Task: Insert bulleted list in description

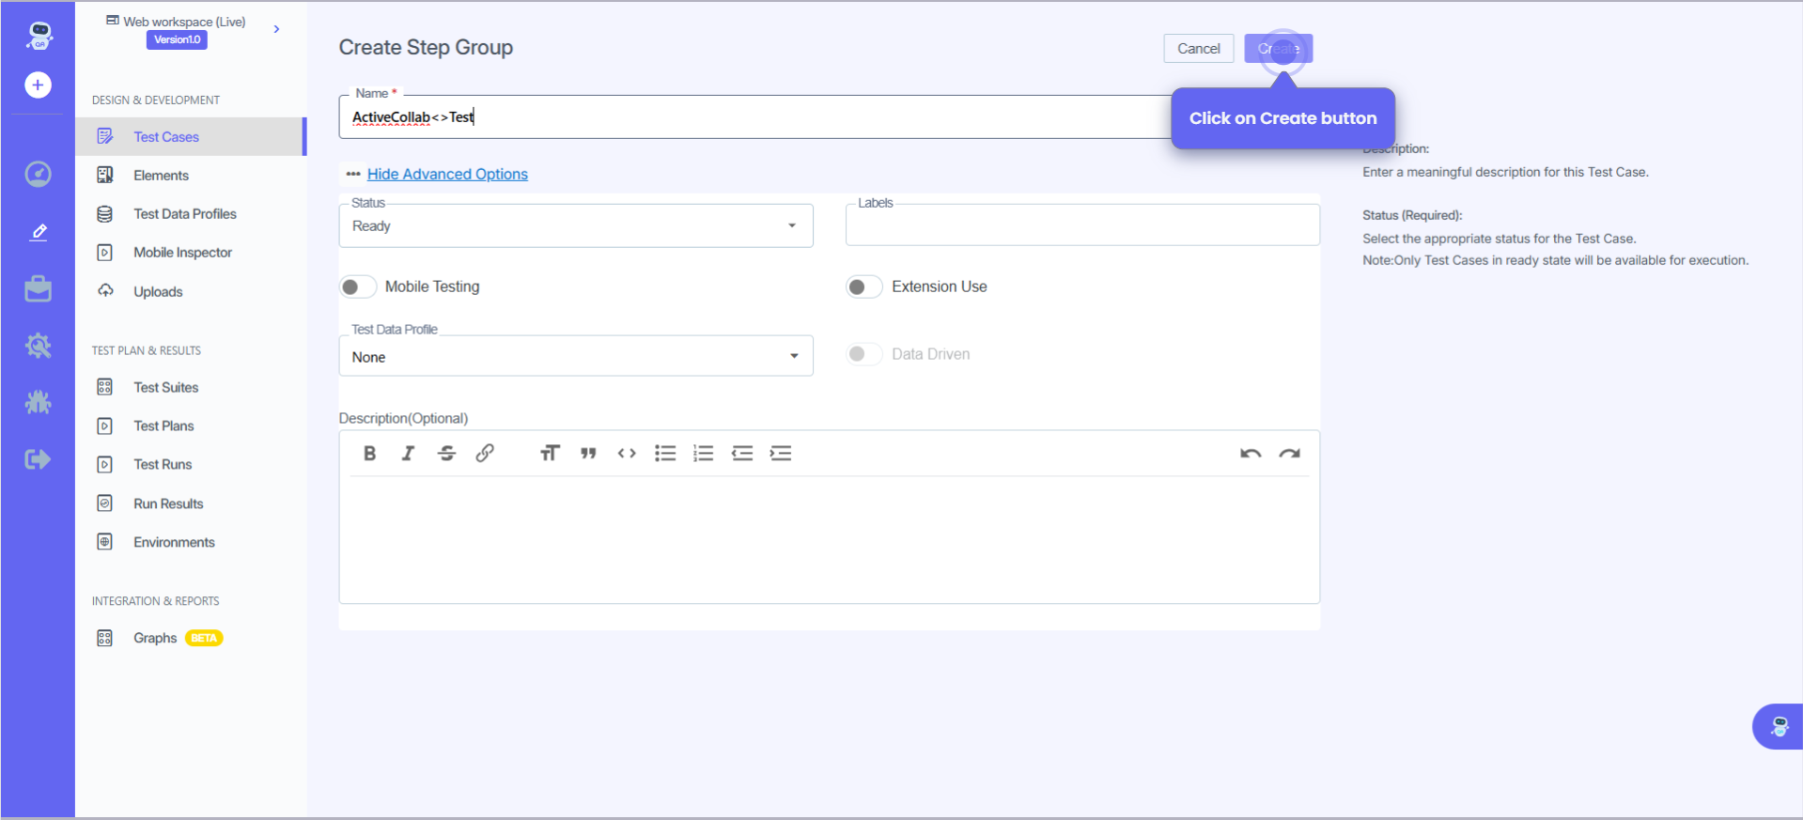Action: 665,454
